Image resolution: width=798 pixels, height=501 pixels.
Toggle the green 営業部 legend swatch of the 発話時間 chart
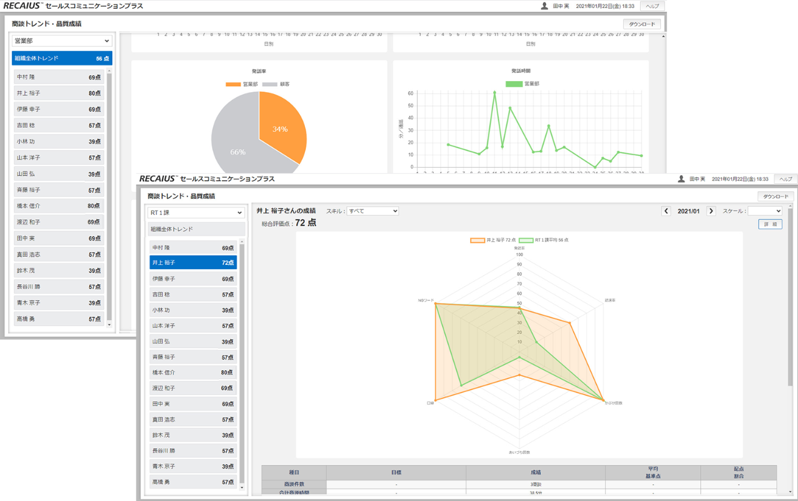point(513,83)
